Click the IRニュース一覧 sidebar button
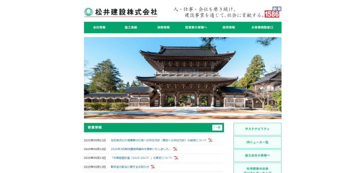The width and height of the screenshot is (364, 173). coord(257,142)
